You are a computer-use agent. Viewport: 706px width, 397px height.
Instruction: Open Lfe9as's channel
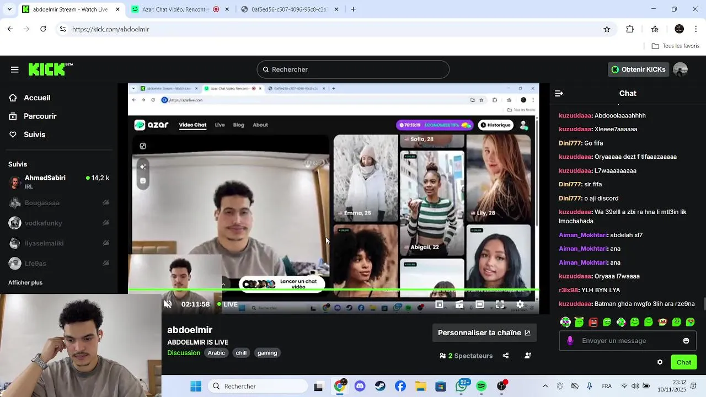click(59, 264)
